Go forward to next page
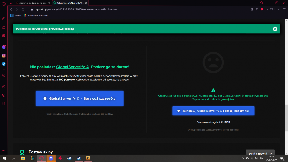 17,9
